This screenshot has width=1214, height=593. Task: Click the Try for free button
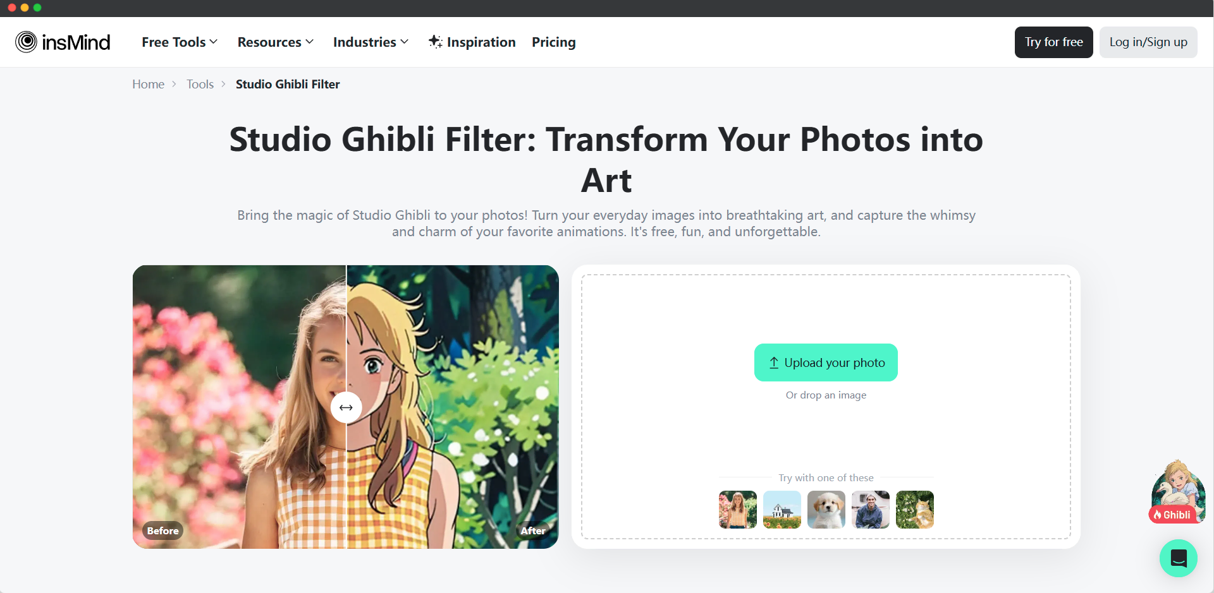pyautogui.click(x=1054, y=42)
